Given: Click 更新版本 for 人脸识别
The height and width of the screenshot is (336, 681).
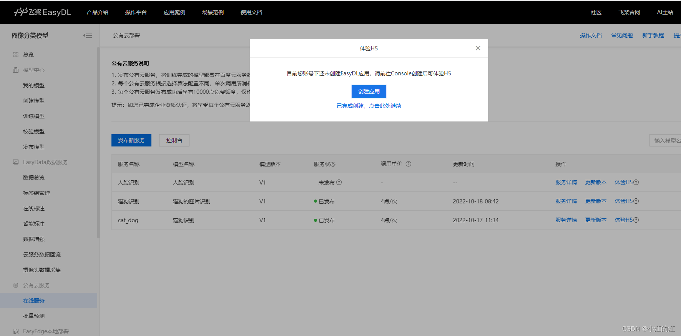Looking at the screenshot, I should pyautogui.click(x=596, y=182).
